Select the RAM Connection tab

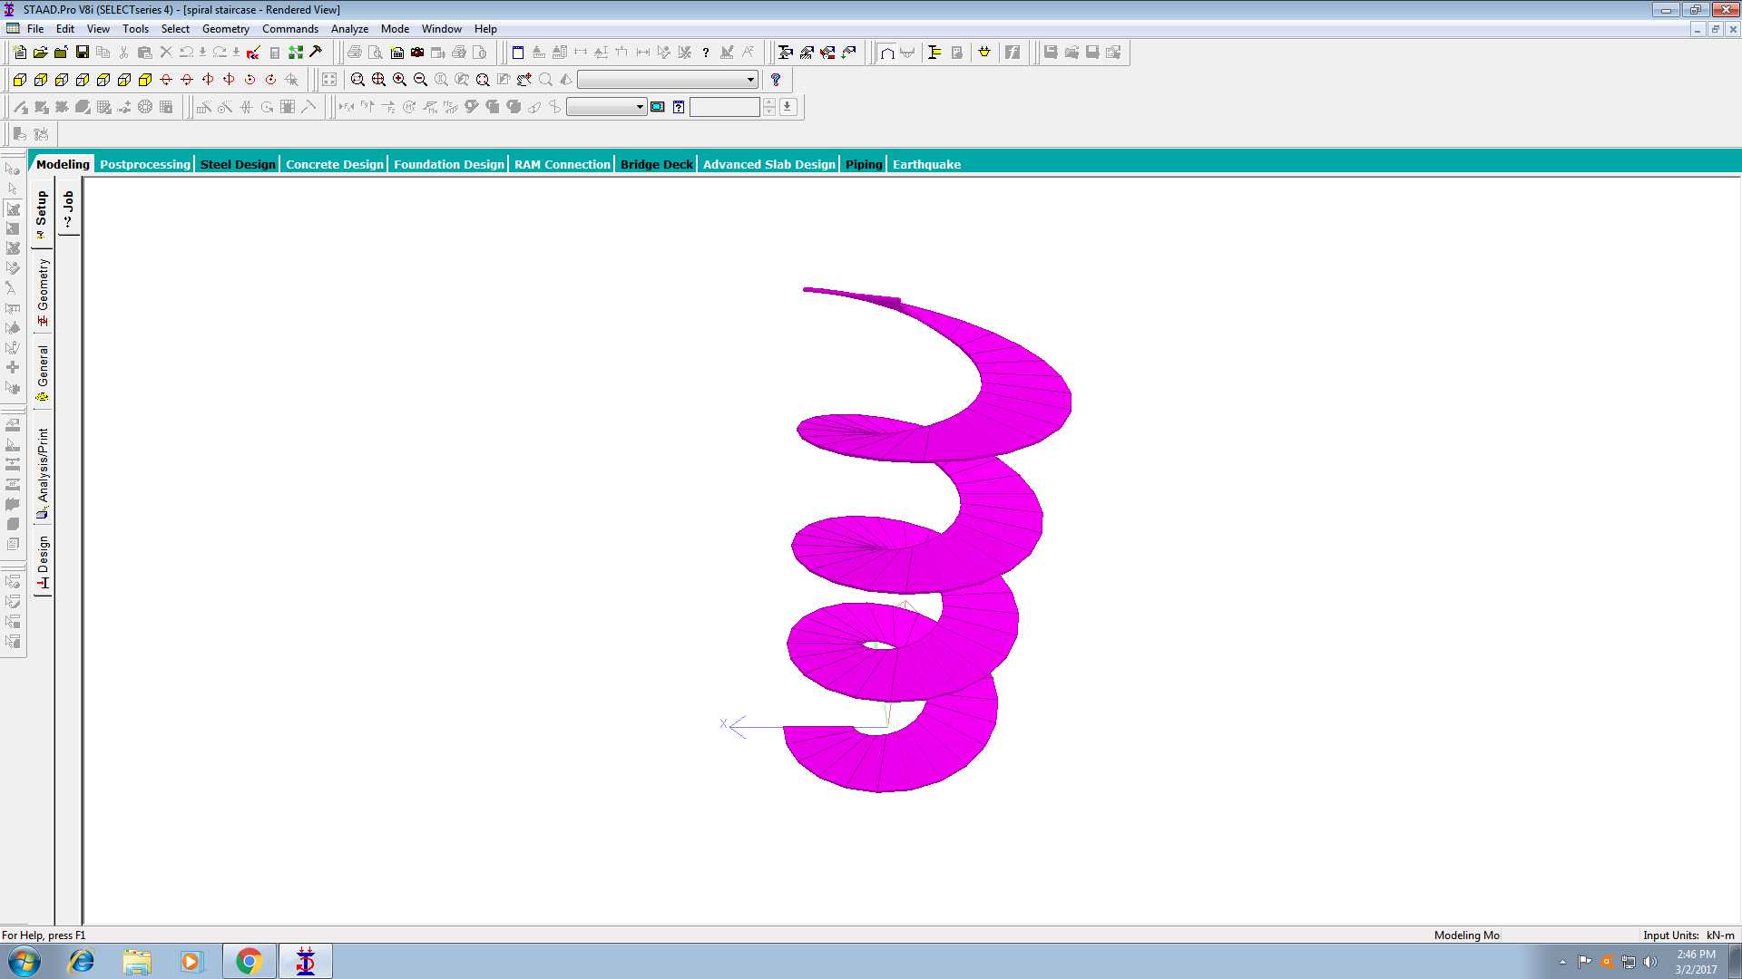pyautogui.click(x=563, y=164)
